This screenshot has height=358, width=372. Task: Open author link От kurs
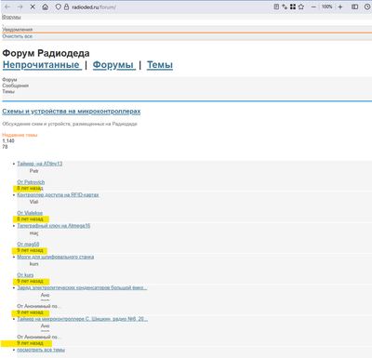25,275
